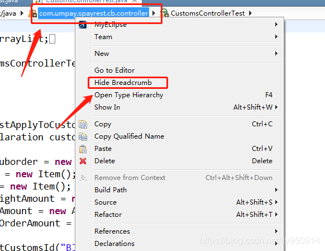Expand breadcrumb arrow after controller package
Screen dimensions: 325x251
pos(154,13)
